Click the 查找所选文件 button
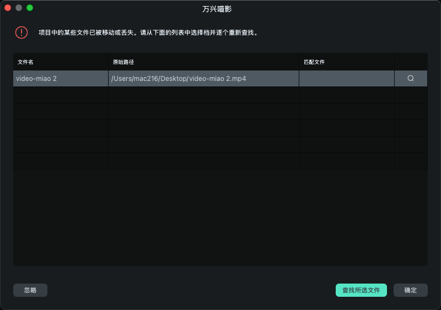441x310 pixels. click(x=361, y=290)
